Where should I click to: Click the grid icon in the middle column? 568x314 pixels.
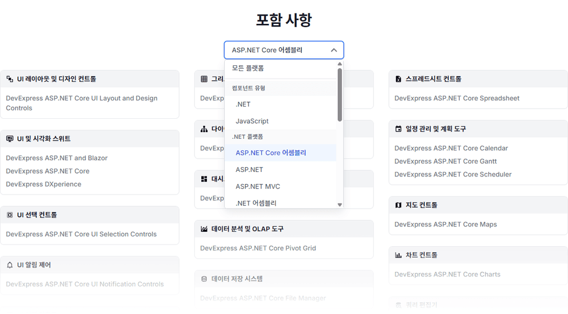204,79
